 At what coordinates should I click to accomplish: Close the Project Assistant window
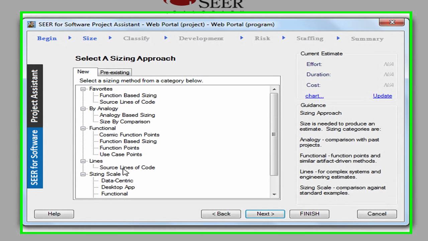392,22
